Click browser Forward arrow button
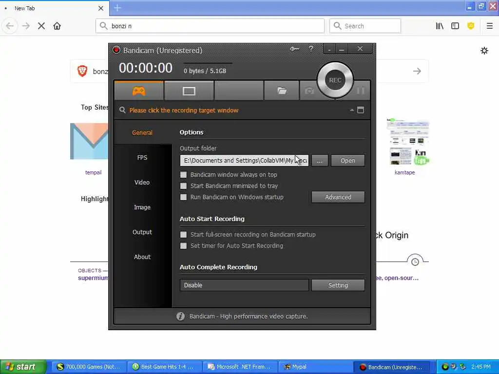This screenshot has width=499, height=374. [26, 26]
